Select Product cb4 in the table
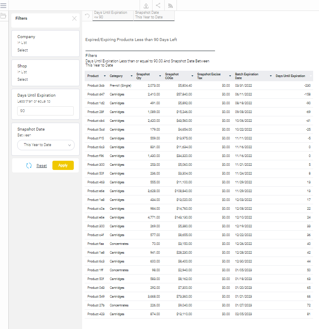319x329 pixels. [x=96, y=121]
